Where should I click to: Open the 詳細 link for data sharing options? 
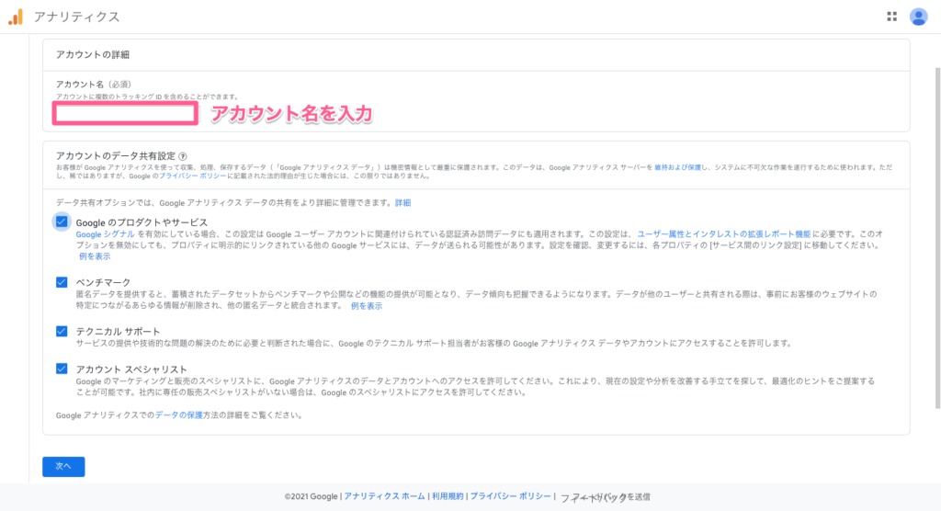[x=402, y=202]
